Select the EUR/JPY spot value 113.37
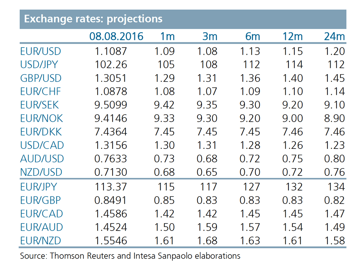355x264 pixels. (111, 187)
